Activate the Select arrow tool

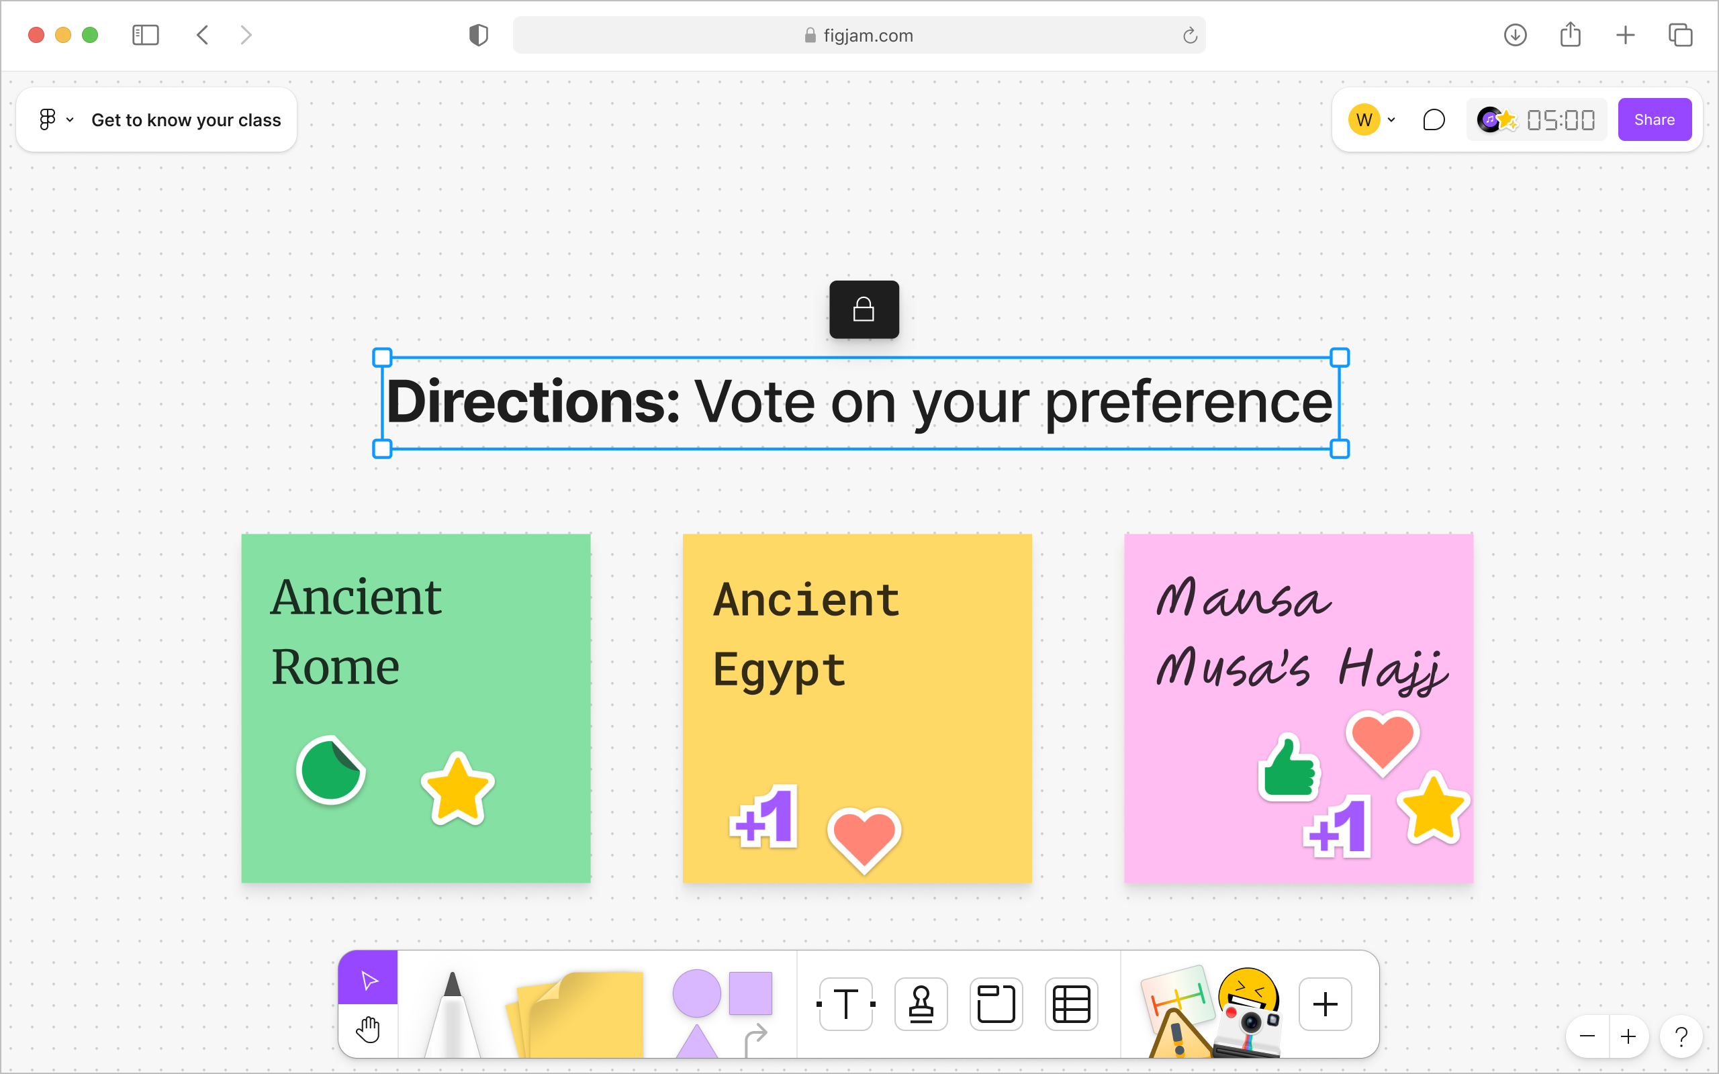click(367, 979)
